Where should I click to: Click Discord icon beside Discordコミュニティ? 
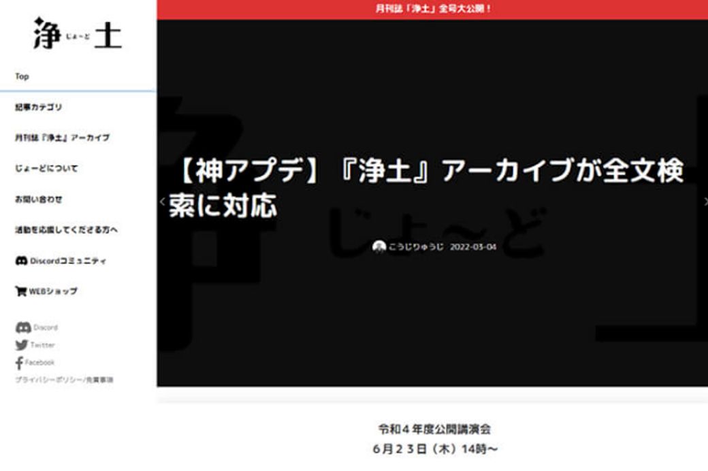coord(21,261)
